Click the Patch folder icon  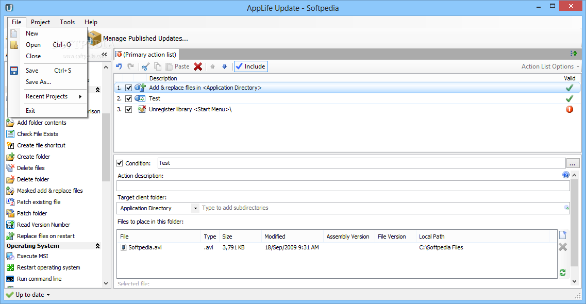point(10,213)
